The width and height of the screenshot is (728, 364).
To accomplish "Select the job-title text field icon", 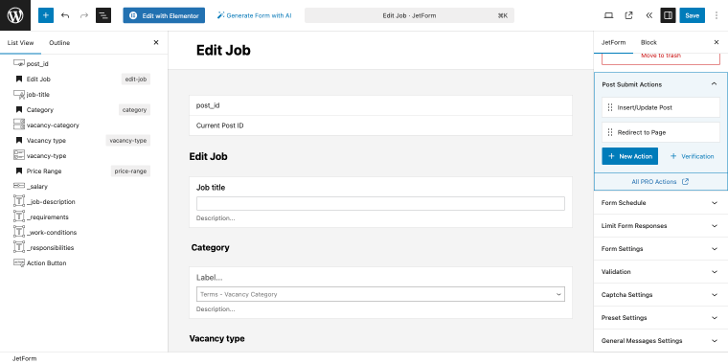I will [x=19, y=94].
